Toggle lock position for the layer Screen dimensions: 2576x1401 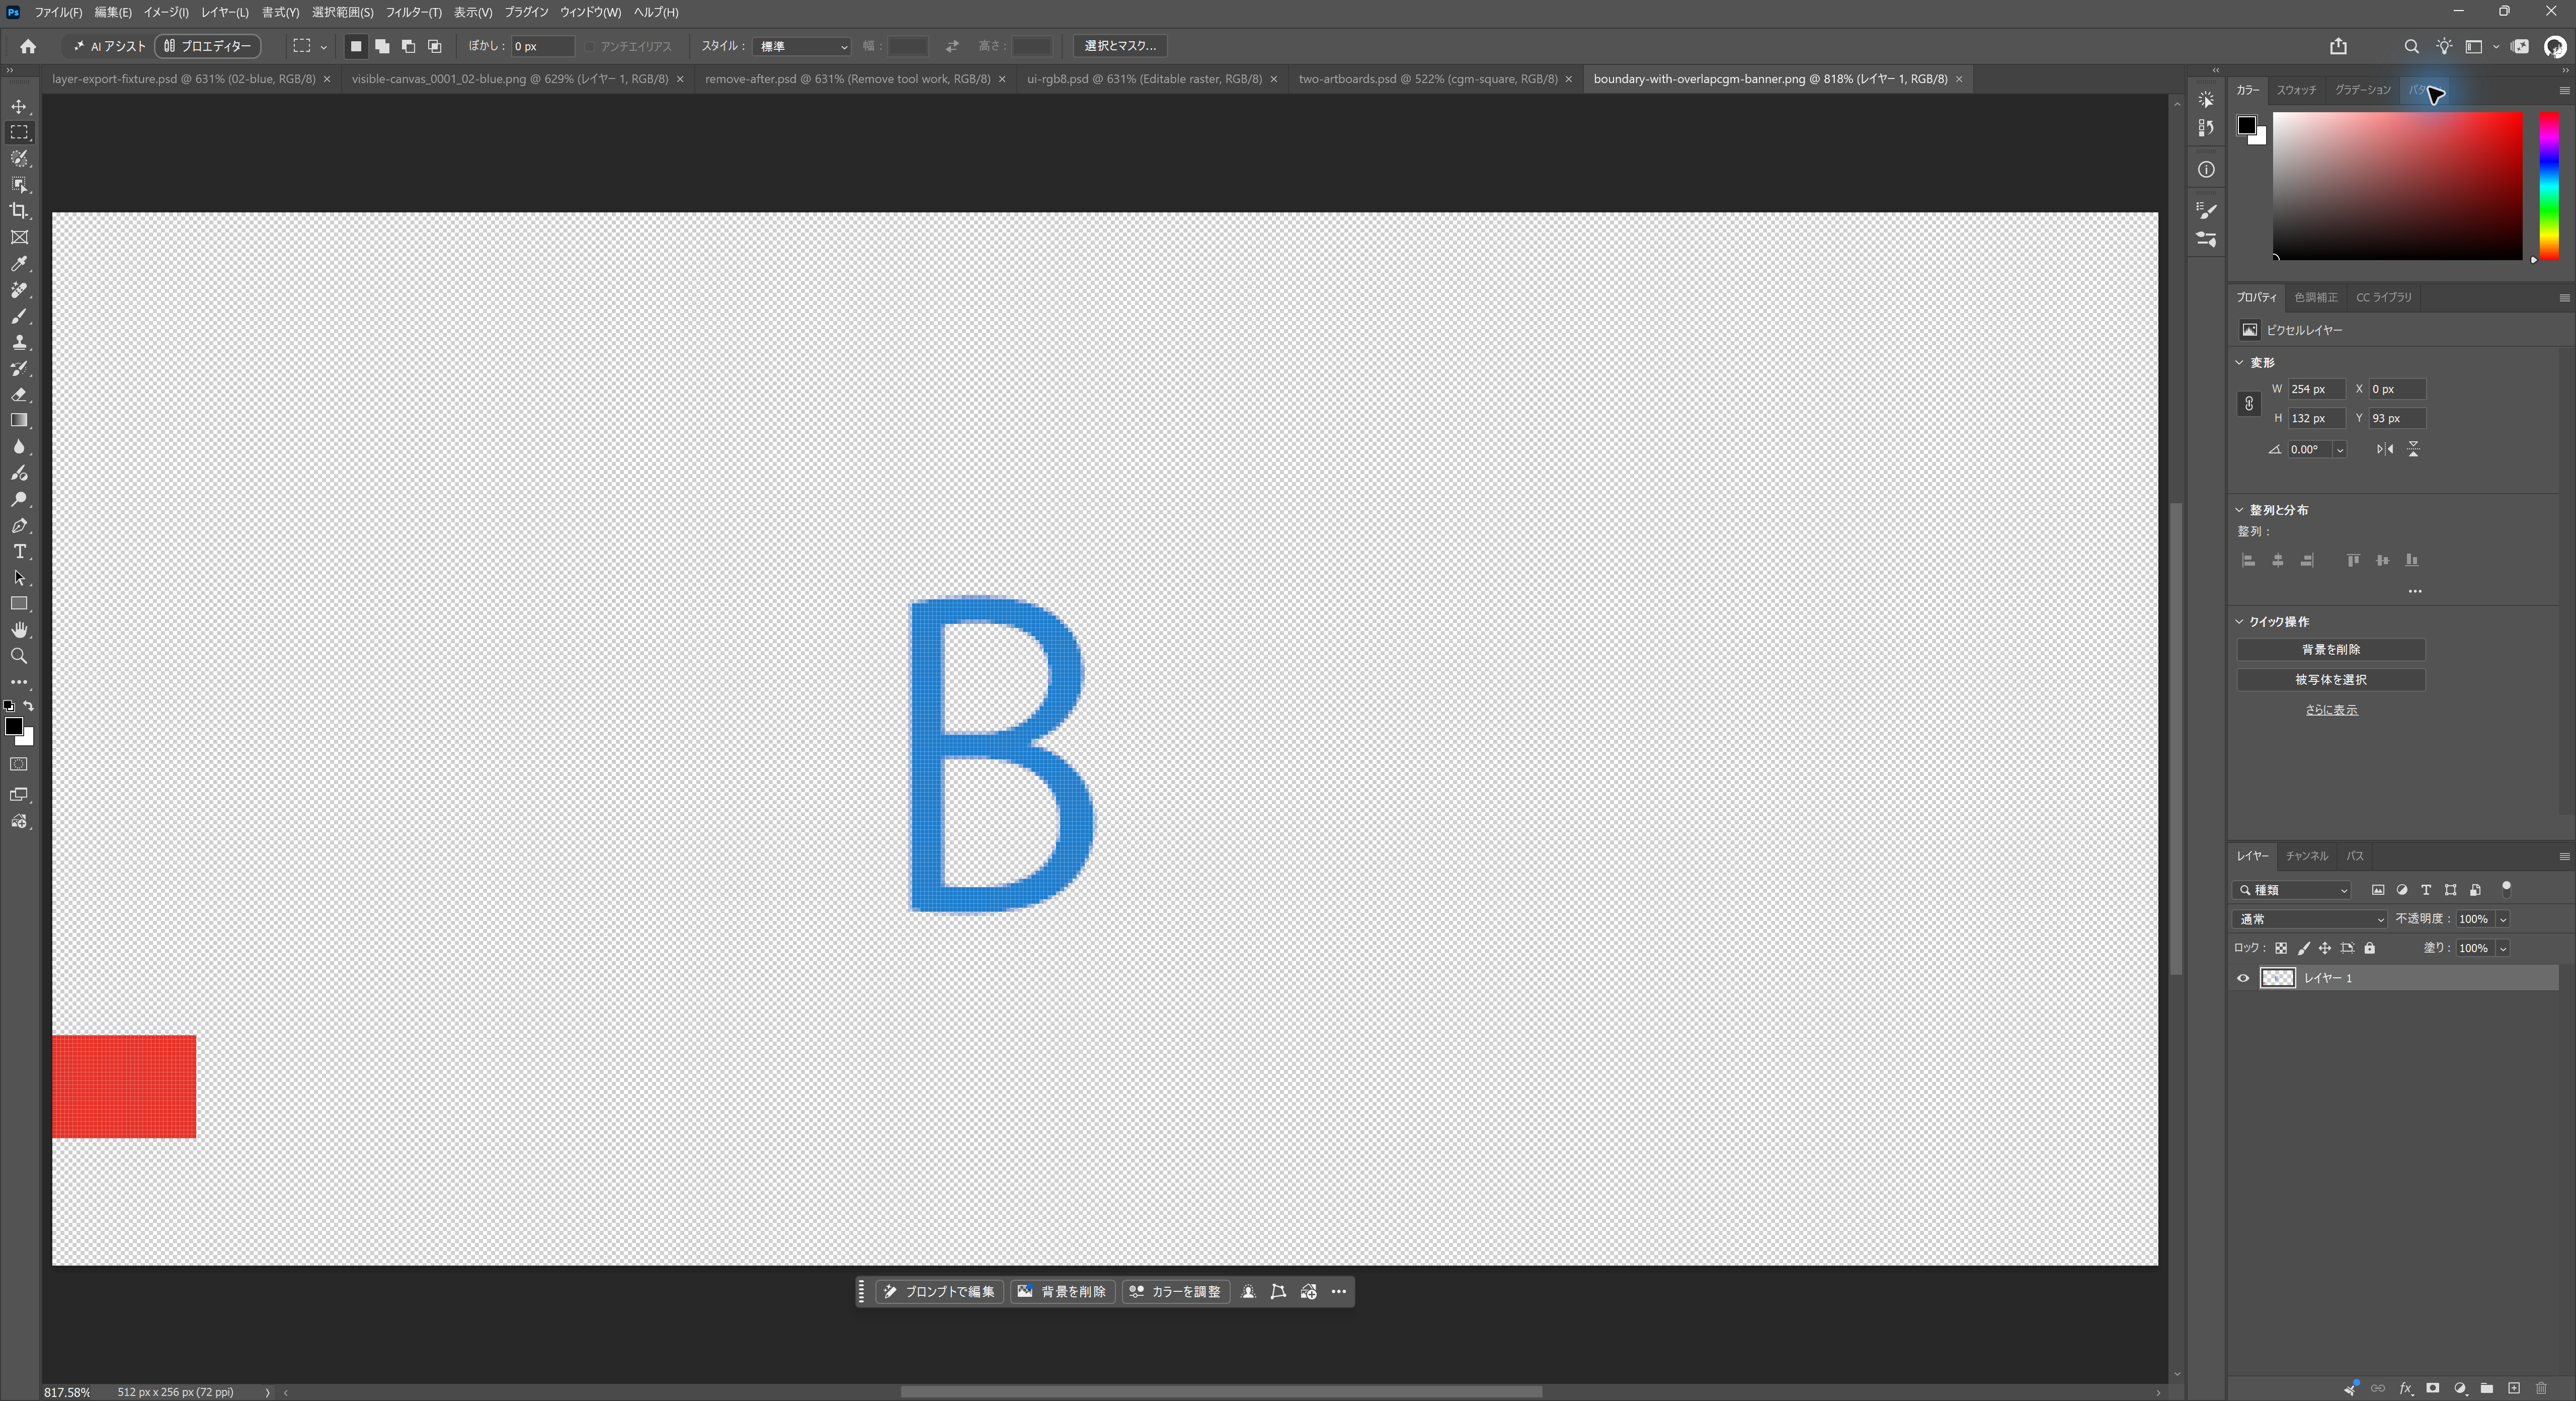[2325, 948]
